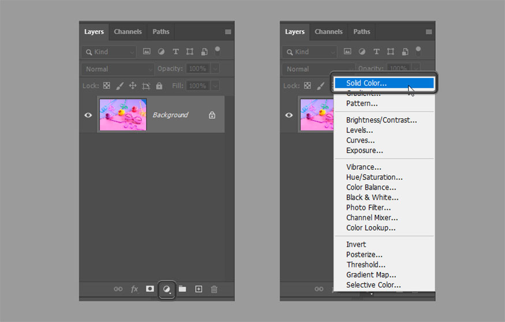This screenshot has width=505, height=322.
Task: Toggle layer filtering switch in right panel
Action: click(418, 51)
